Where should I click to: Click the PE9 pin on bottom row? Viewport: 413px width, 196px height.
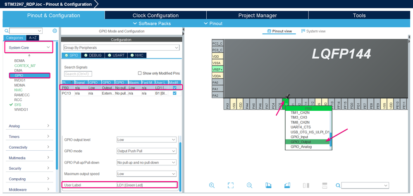pyautogui.click(x=378, y=104)
